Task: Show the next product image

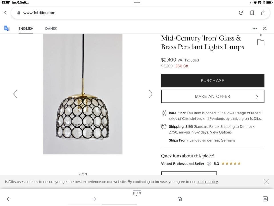Action: [x=151, y=94]
